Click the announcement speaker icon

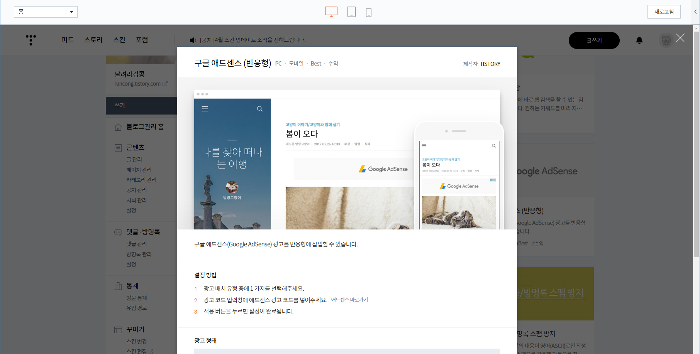tap(193, 40)
